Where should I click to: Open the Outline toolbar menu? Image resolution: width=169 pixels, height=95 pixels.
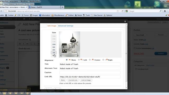point(70,15)
